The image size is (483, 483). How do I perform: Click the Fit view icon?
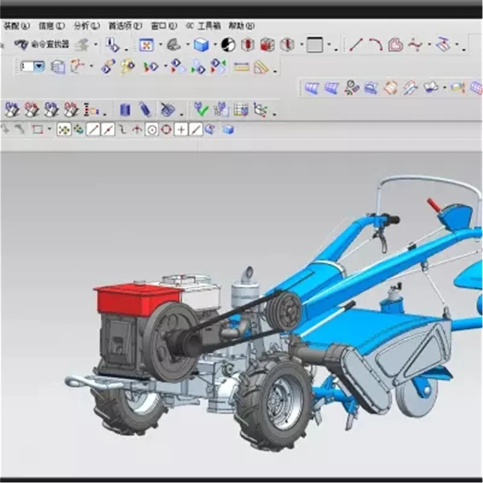click(x=147, y=45)
